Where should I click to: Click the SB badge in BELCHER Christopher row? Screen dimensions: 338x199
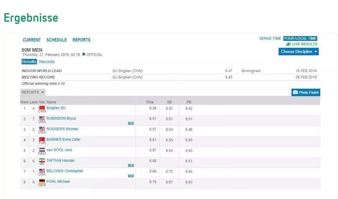click(x=131, y=176)
